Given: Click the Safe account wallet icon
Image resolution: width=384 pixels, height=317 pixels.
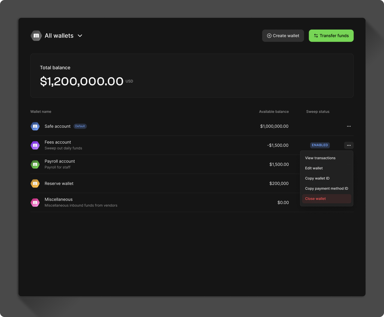Looking at the screenshot, I should (x=35, y=126).
